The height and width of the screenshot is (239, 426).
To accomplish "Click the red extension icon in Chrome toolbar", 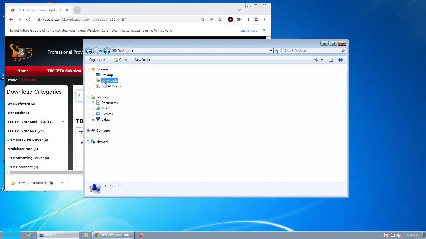I will [x=231, y=19].
